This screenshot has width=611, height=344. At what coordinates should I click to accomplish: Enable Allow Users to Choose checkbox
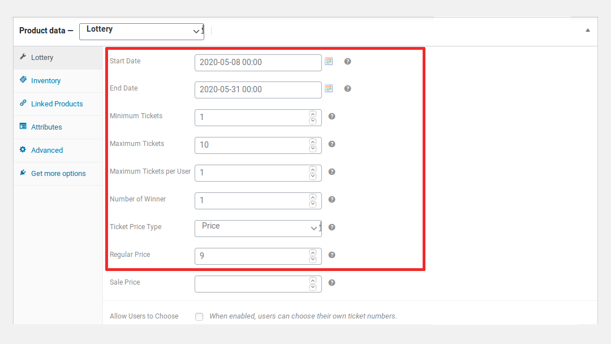[x=199, y=317]
